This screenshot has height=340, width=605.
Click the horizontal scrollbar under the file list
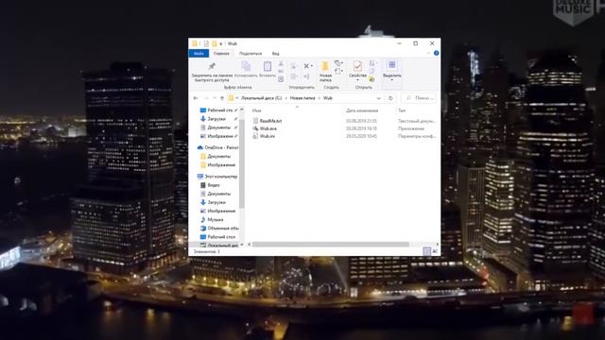(x=331, y=245)
